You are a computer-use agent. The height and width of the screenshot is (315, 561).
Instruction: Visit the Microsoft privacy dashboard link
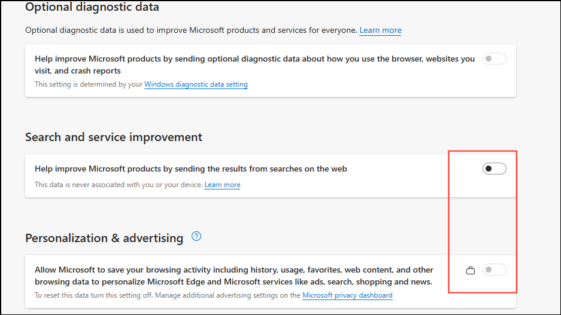click(347, 295)
